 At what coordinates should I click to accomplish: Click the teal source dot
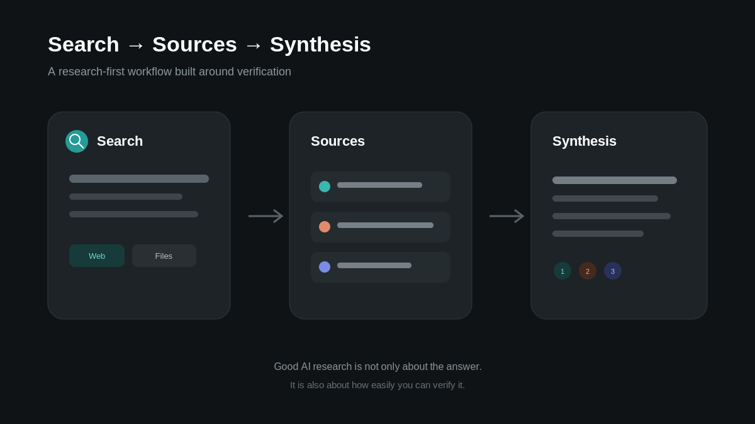coord(325,187)
